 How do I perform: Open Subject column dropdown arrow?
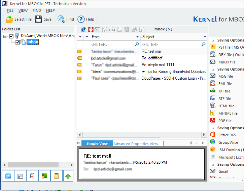(205, 37)
